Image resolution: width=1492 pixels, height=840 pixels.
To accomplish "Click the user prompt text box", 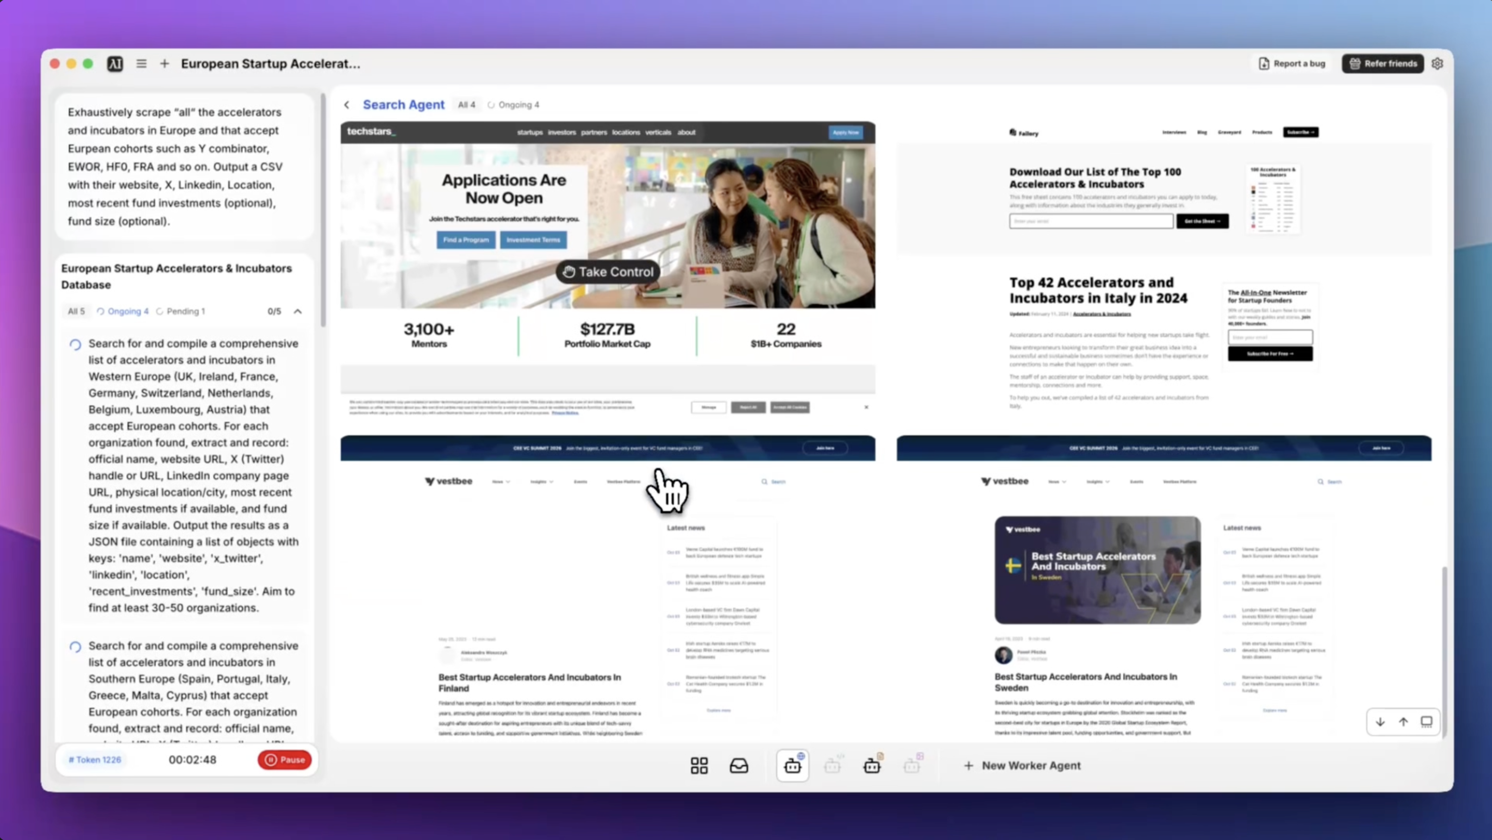I will click(x=185, y=167).
